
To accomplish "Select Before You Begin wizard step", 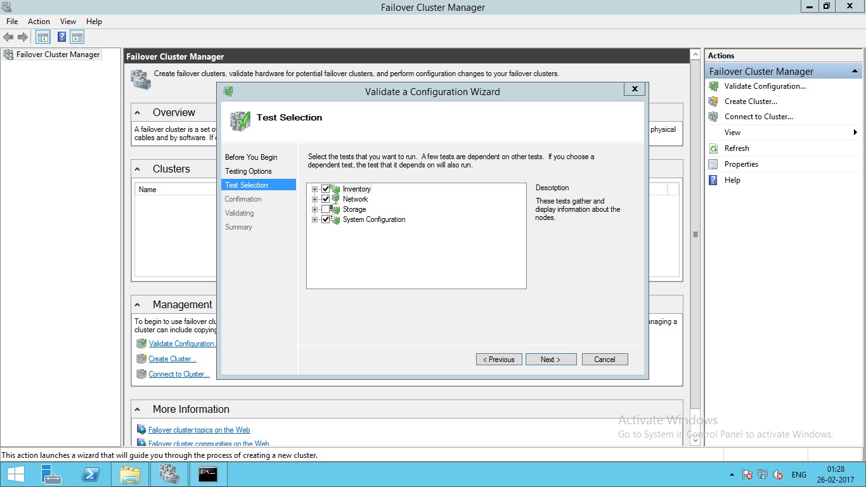I will point(251,157).
